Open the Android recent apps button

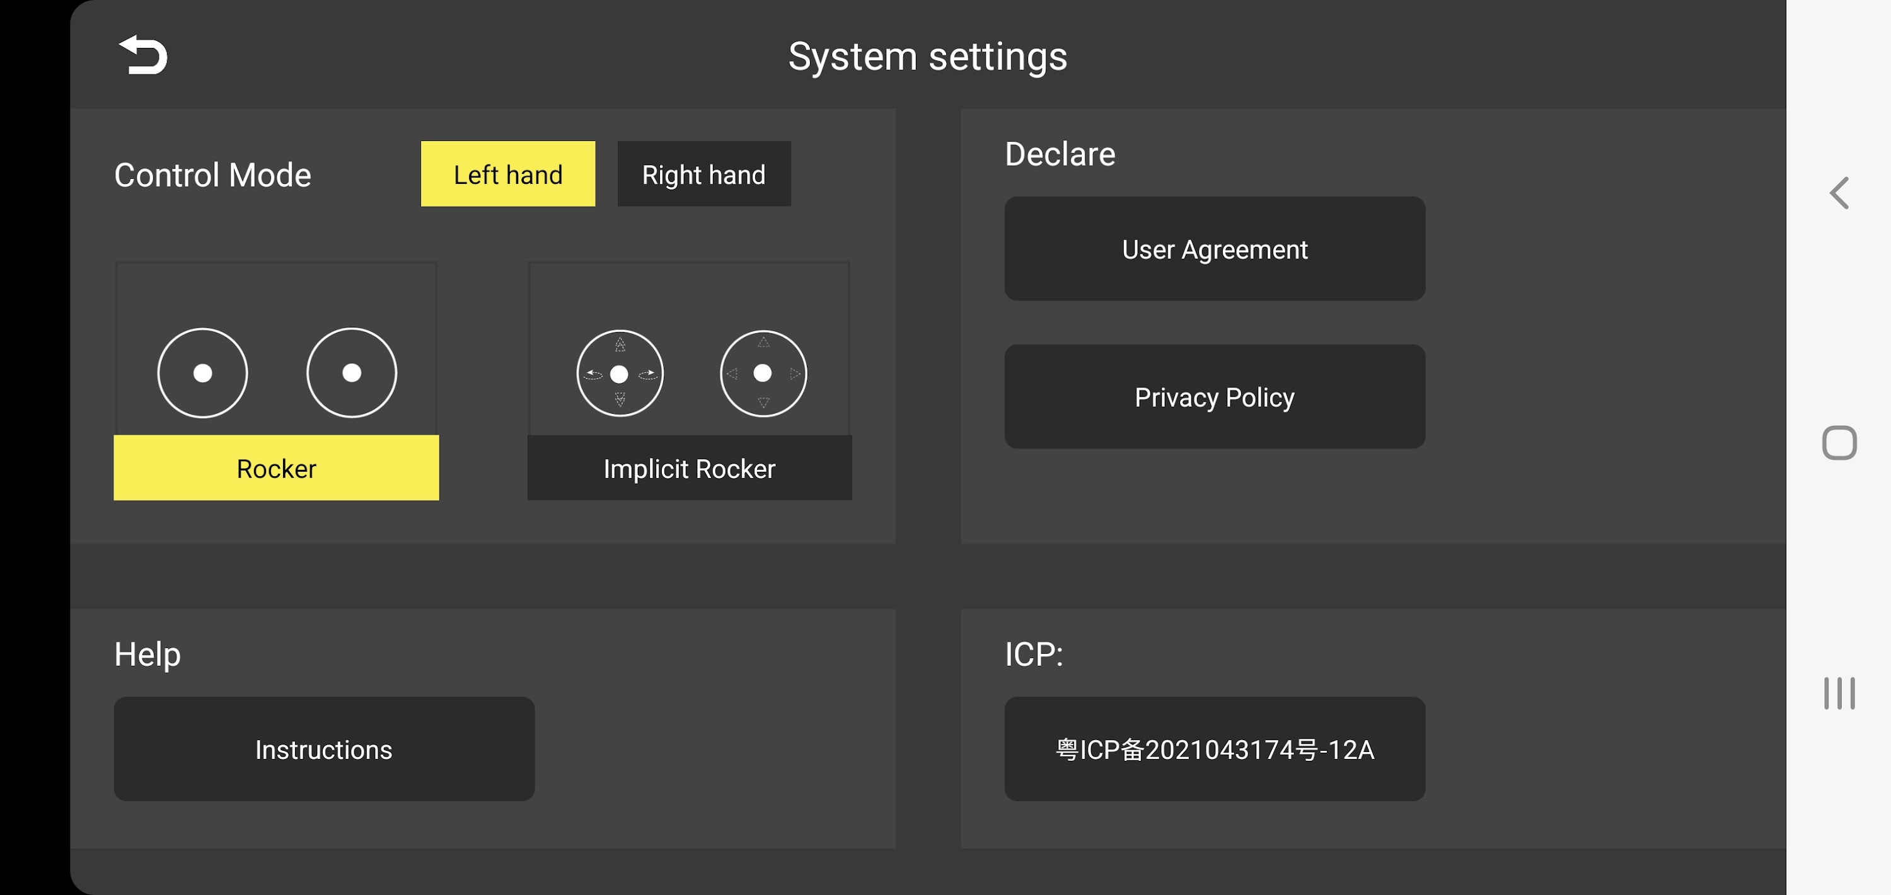click(x=1838, y=693)
